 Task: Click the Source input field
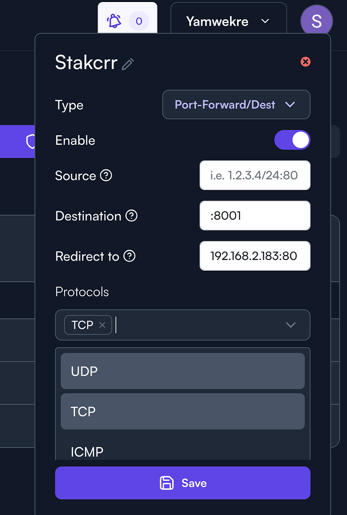pos(255,176)
